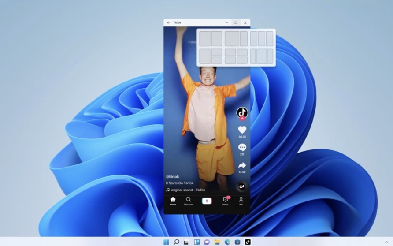Like the video with the heart icon

[x=242, y=130]
